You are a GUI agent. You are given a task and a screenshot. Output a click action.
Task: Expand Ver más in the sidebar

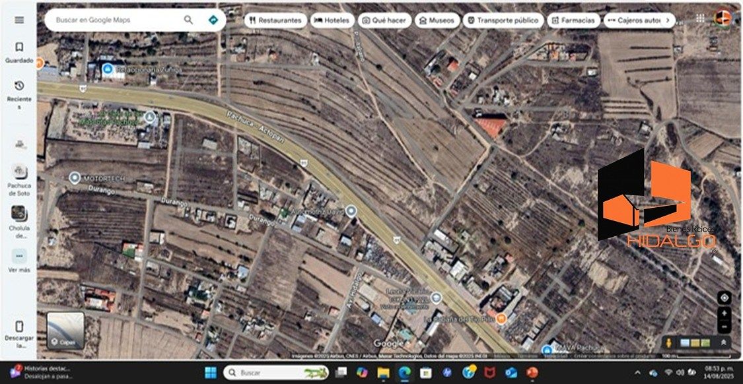(19, 260)
